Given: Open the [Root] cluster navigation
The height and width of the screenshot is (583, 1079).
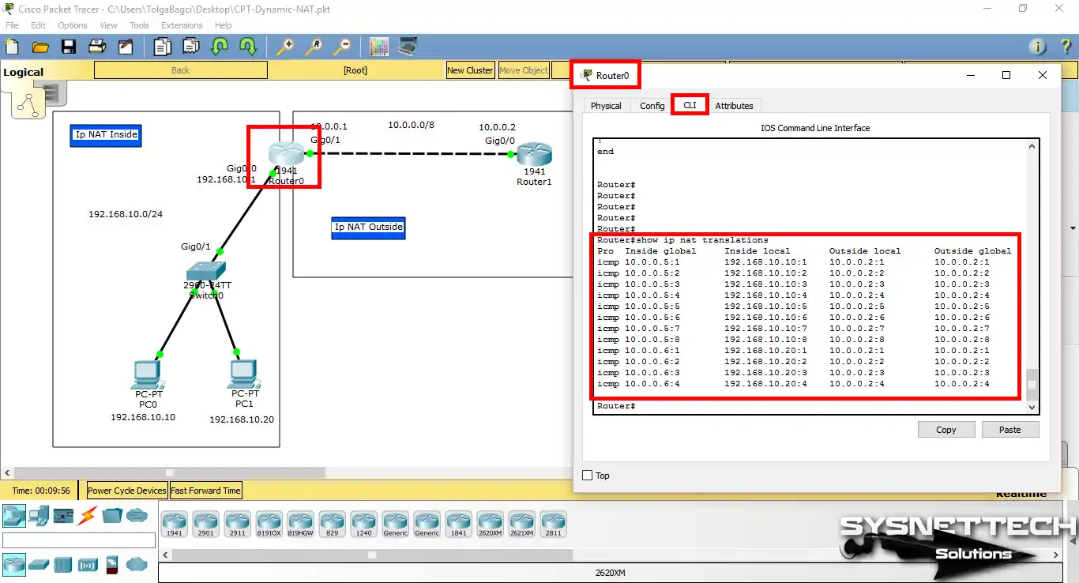Looking at the screenshot, I should tap(355, 70).
